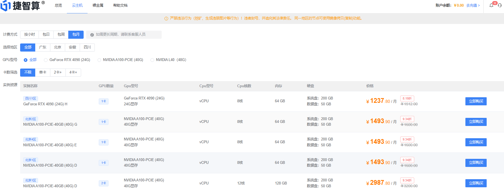
Task: Switch billing to 包日
Action: tap(46, 35)
